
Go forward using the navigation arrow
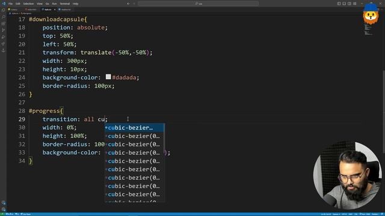click(x=134, y=4)
